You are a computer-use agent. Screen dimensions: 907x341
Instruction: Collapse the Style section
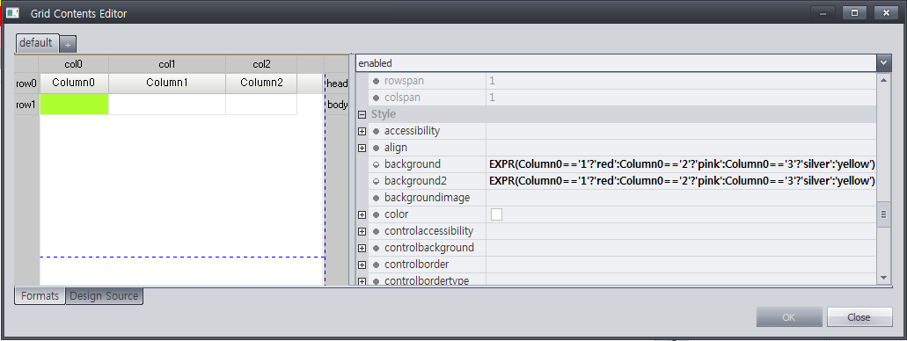(x=362, y=114)
